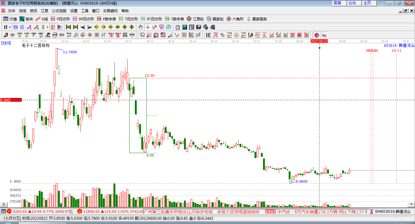Open the 帮助 menu

click(125, 11)
